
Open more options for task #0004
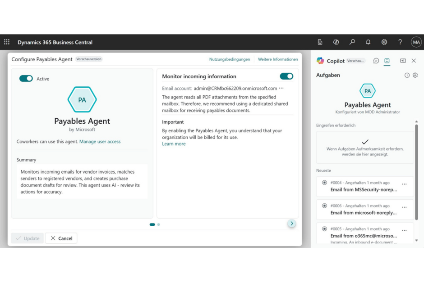[x=404, y=184]
